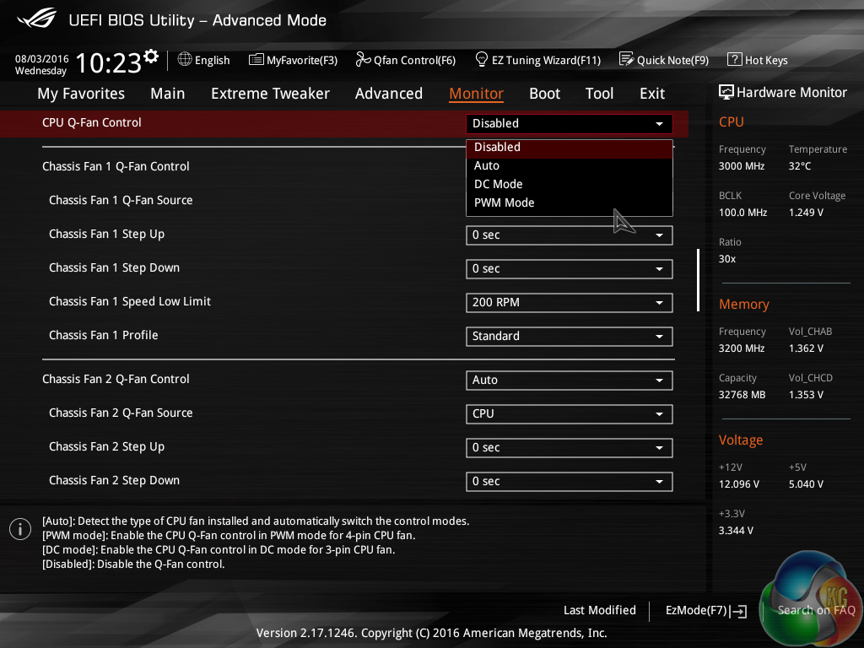Viewport: 864px width, 648px height.
Task: Open the Chassis Fan 2 Step Up dropdown
Action: click(570, 448)
